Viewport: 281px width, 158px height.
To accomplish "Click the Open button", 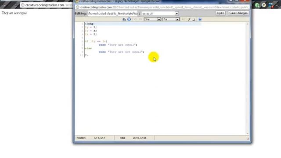I will (220, 13).
